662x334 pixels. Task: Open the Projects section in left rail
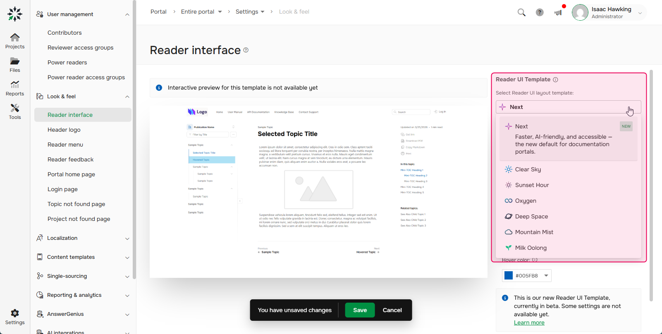pyautogui.click(x=15, y=41)
